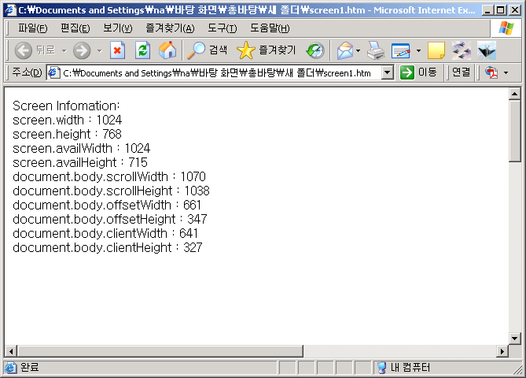This screenshot has width=526, height=378.
Task: Open the 파일(F) menu
Action: coord(32,28)
